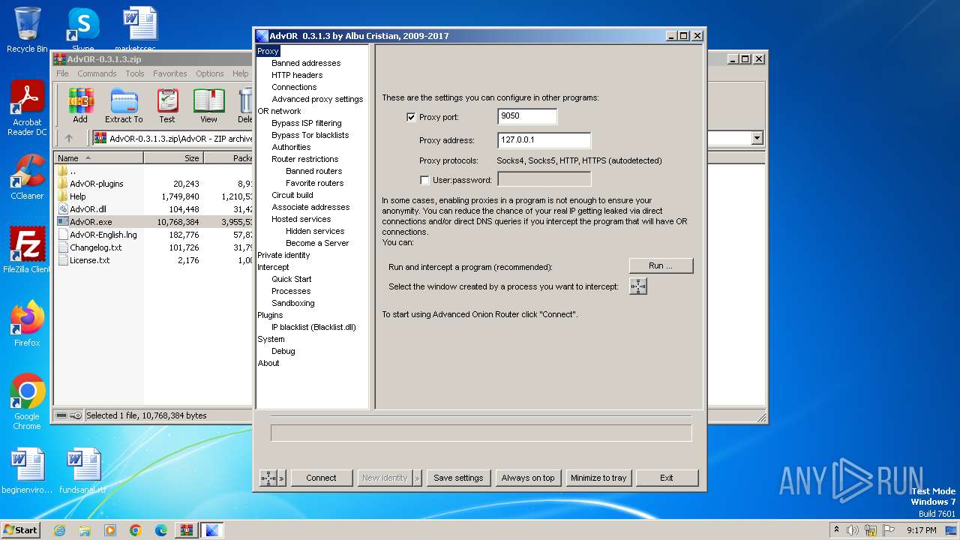Toggle the Proxy port checkbox
The image size is (960, 540).
pyautogui.click(x=411, y=117)
